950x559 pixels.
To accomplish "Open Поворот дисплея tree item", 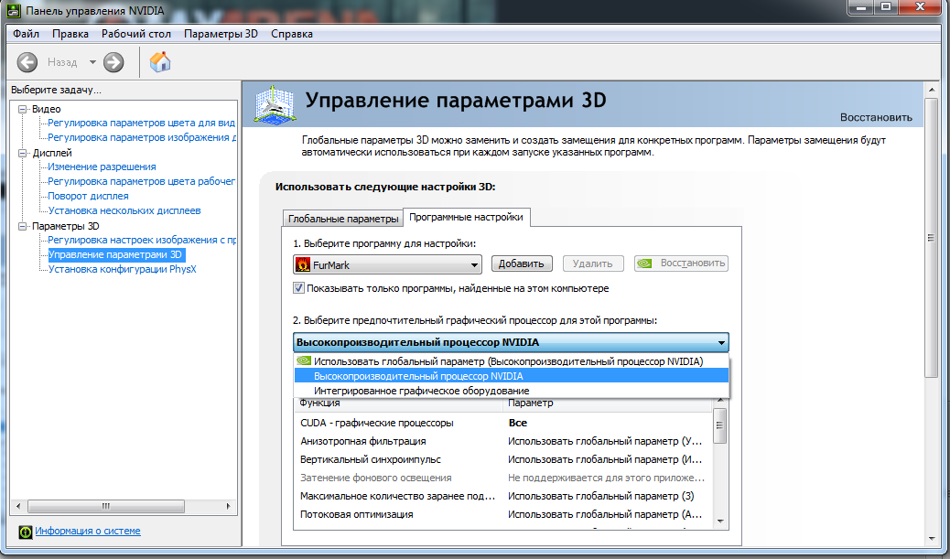I will coord(88,196).
